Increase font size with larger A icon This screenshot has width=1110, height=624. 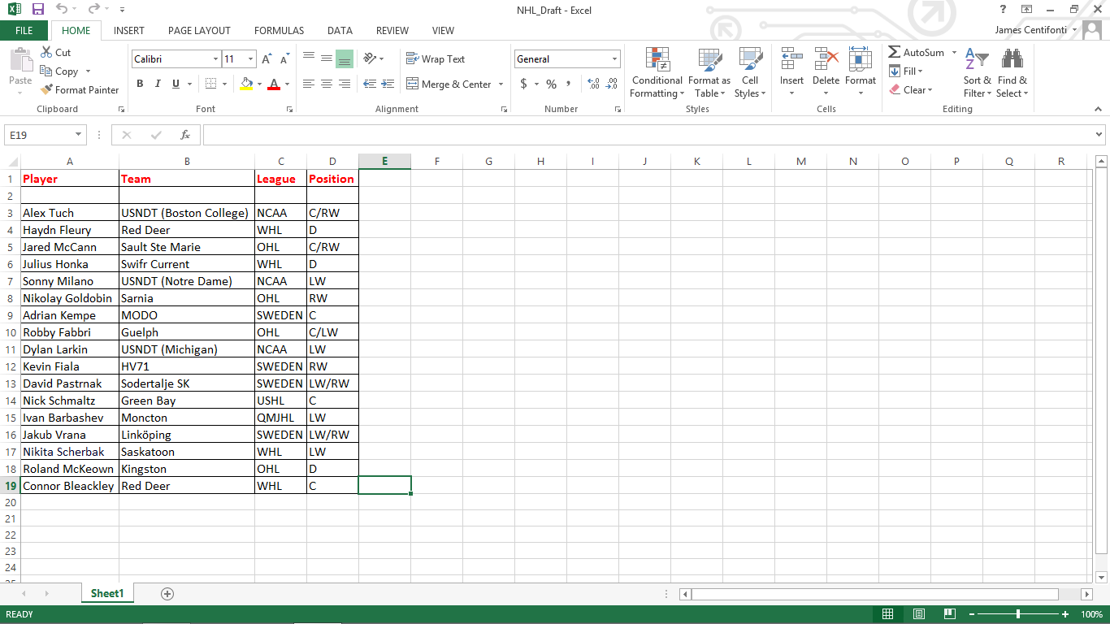point(267,59)
